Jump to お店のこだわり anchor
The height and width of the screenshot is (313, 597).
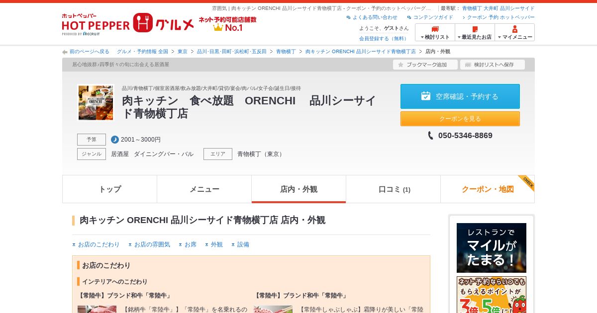coord(99,244)
